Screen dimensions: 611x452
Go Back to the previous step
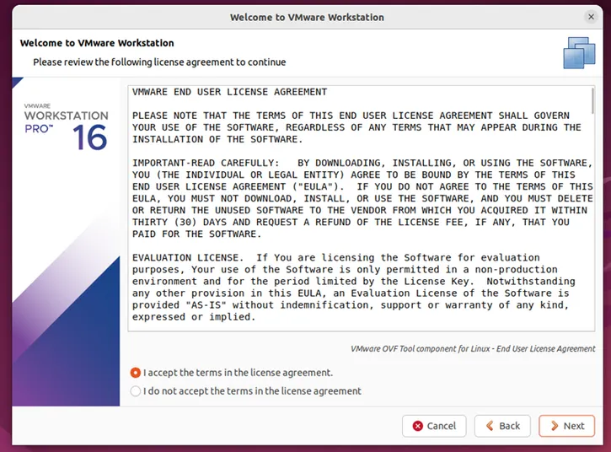(x=502, y=426)
